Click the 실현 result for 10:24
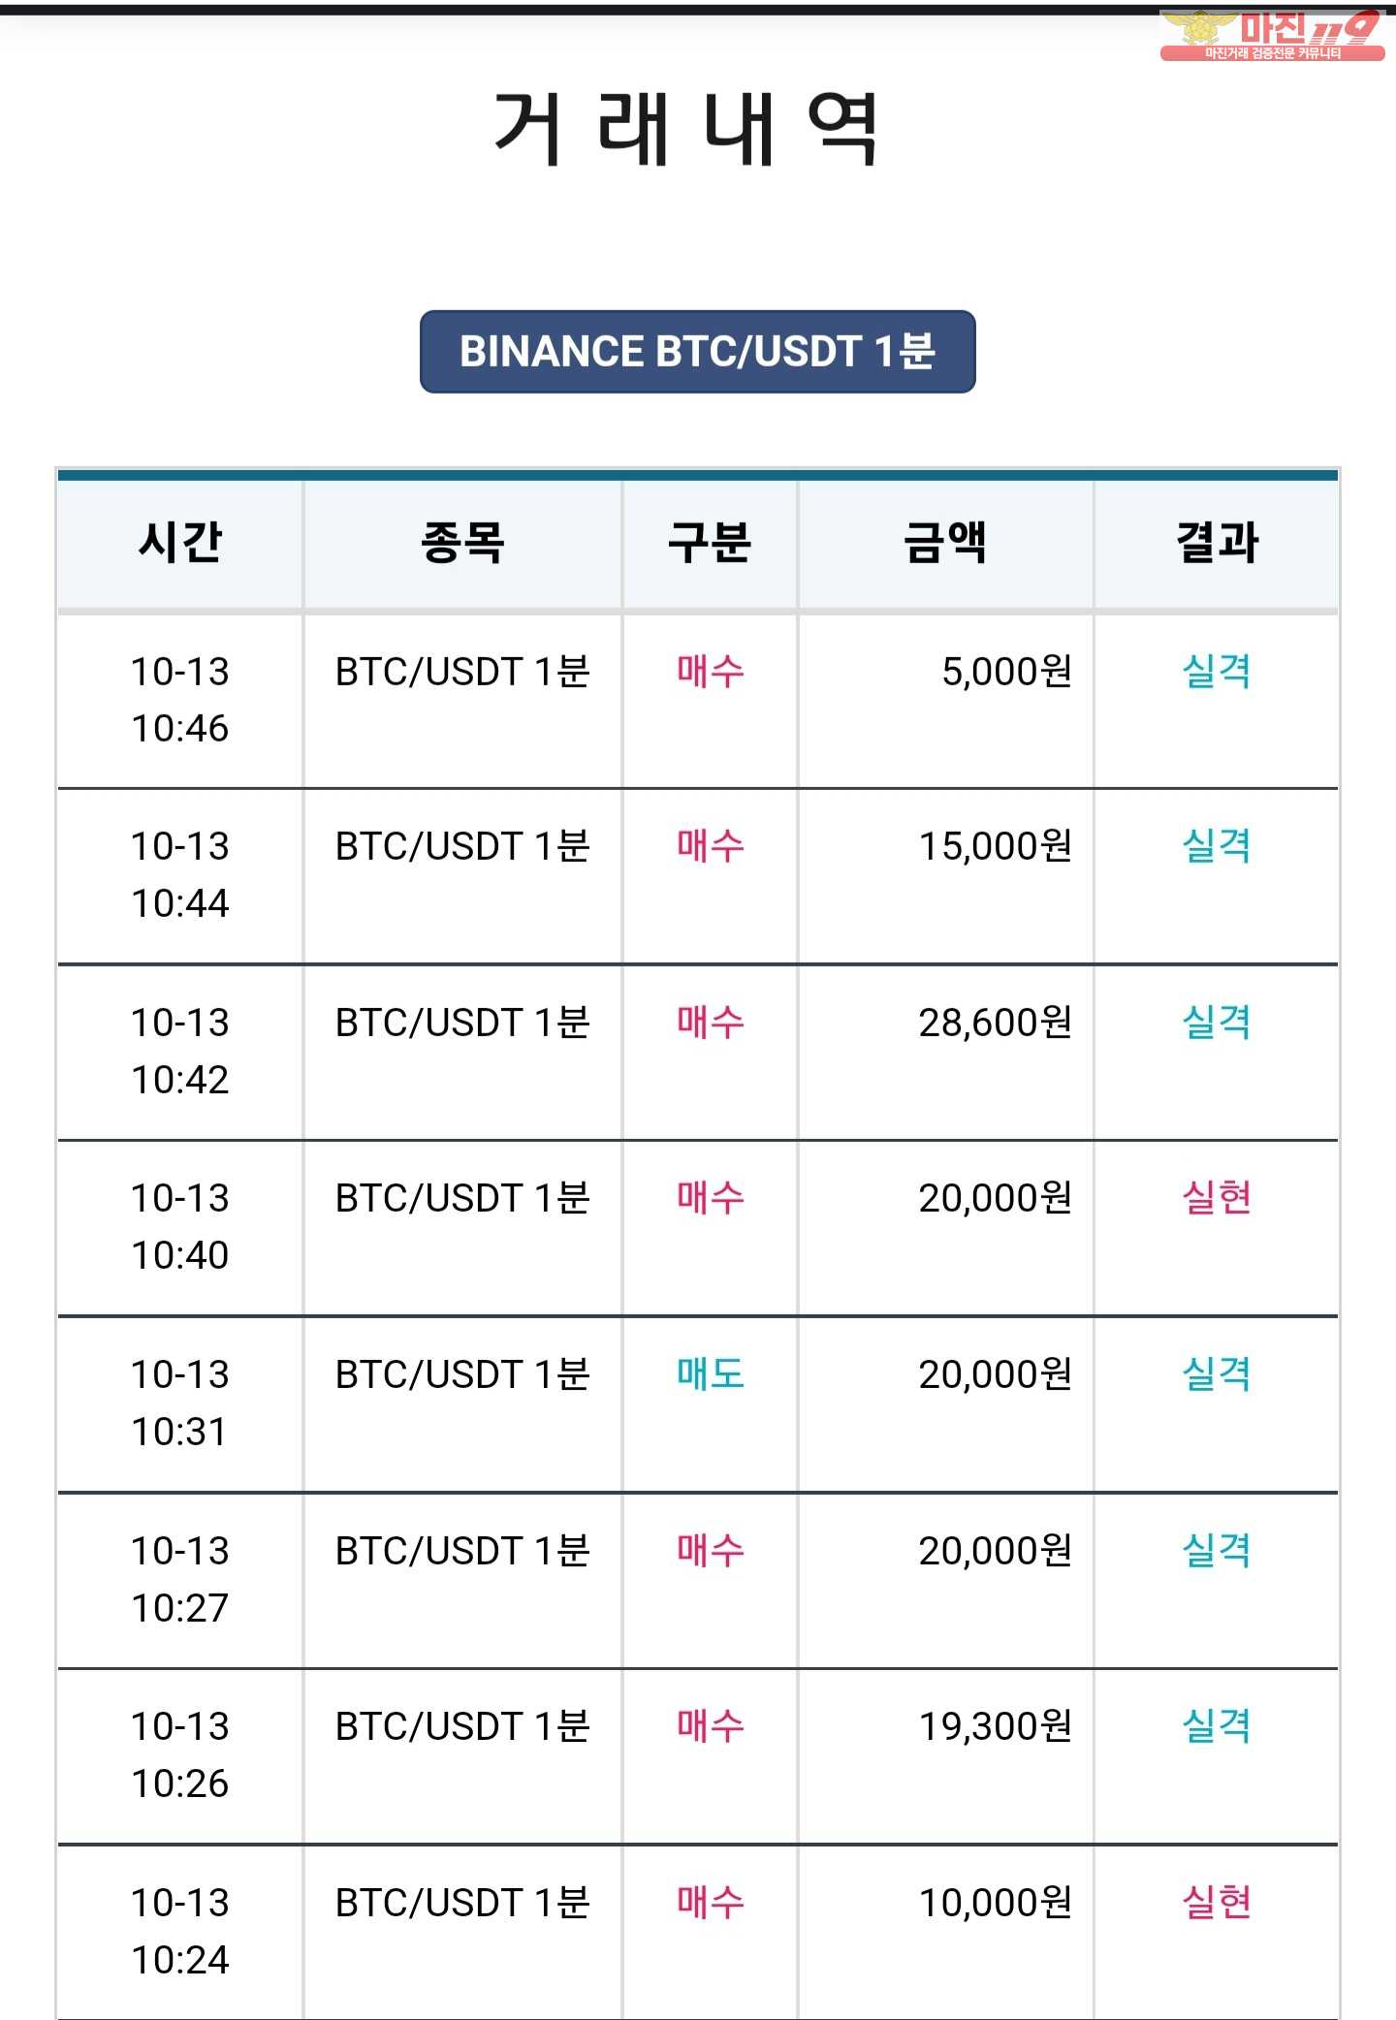This screenshot has width=1396, height=2020. tap(1217, 1902)
